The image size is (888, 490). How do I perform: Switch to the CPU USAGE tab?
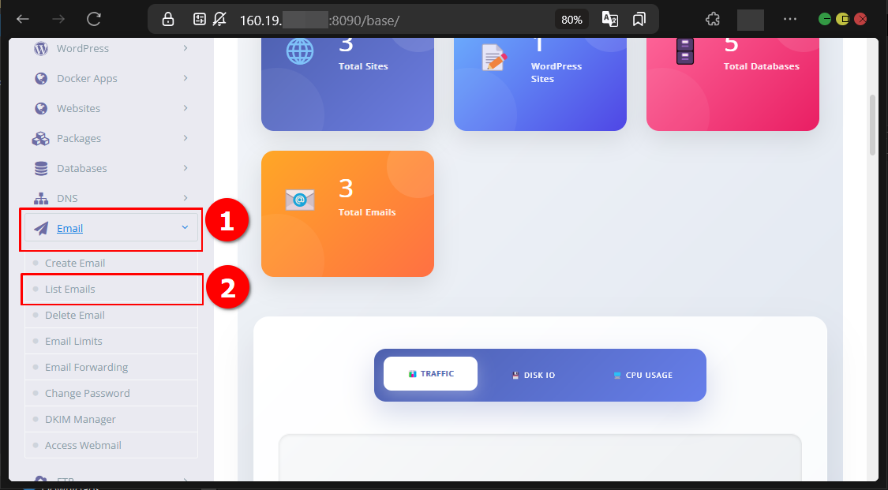(643, 375)
